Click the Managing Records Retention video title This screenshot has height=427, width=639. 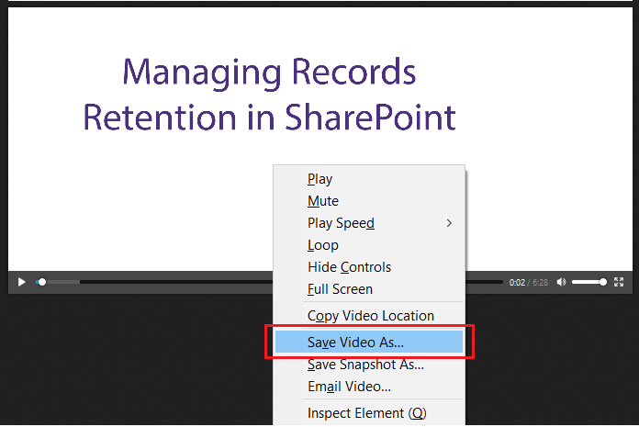click(x=269, y=95)
